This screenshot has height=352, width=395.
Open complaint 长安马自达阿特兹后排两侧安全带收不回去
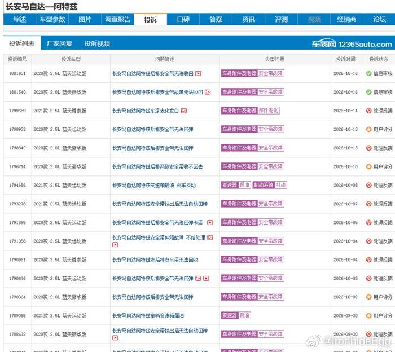[x=157, y=166]
